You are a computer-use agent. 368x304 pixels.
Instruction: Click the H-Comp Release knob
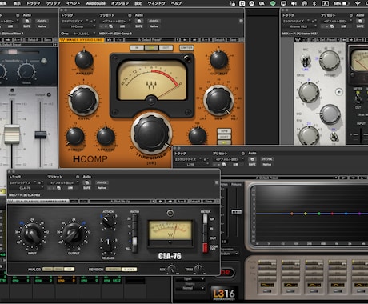click(198, 136)
